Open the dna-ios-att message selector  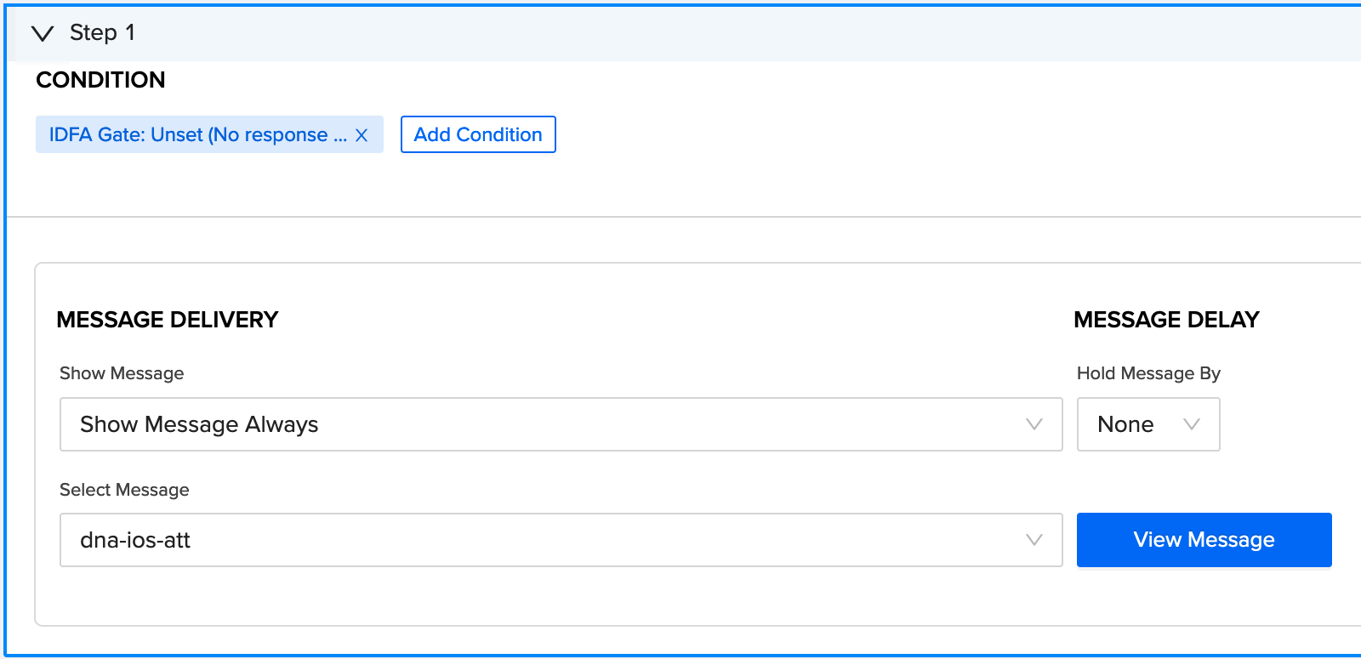561,540
